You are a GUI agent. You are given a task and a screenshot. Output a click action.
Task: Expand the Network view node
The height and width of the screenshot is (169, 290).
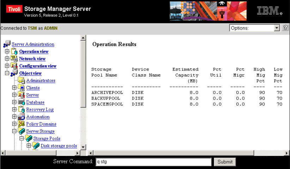[x=7, y=59]
